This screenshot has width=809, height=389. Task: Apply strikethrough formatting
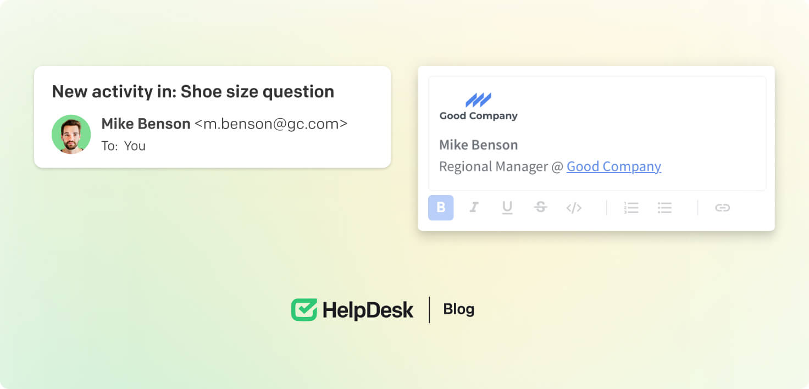tap(541, 208)
